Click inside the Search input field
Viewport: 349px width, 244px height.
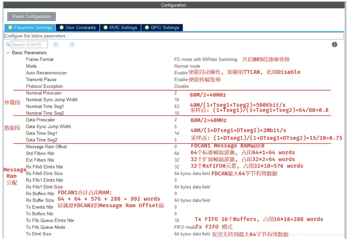[x=29, y=44]
